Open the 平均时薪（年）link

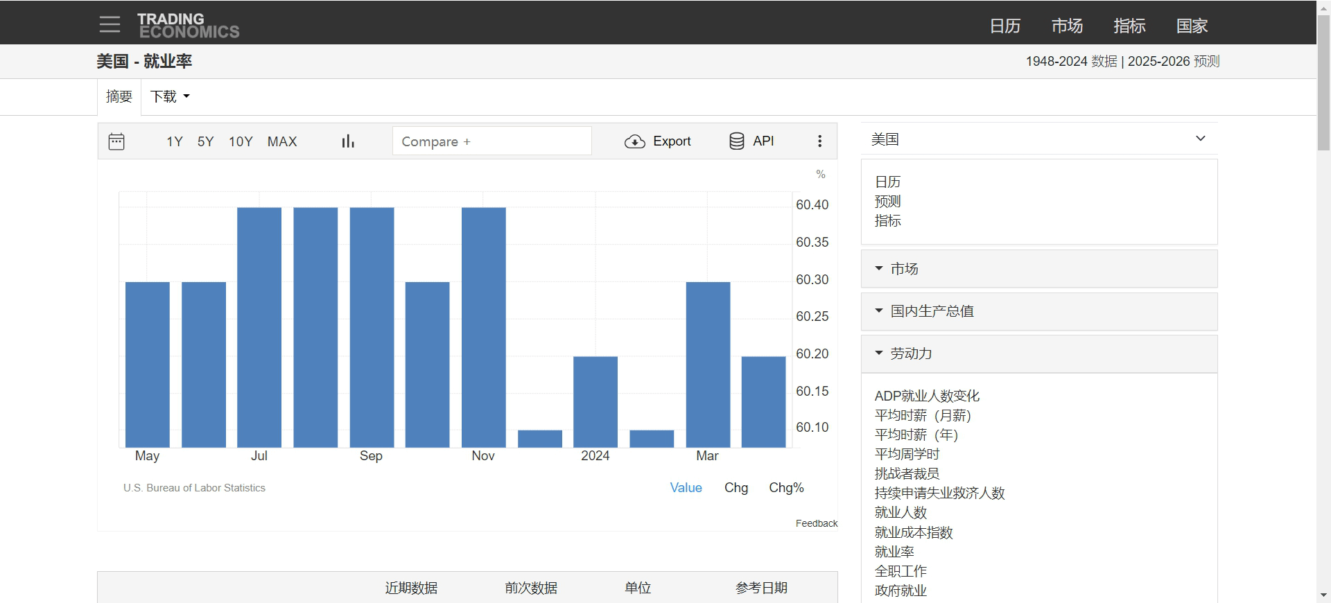916,435
